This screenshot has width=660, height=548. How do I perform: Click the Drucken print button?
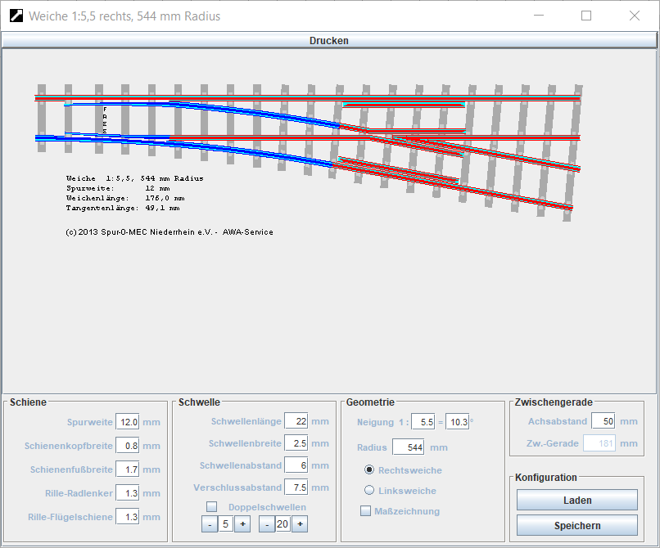(328, 41)
